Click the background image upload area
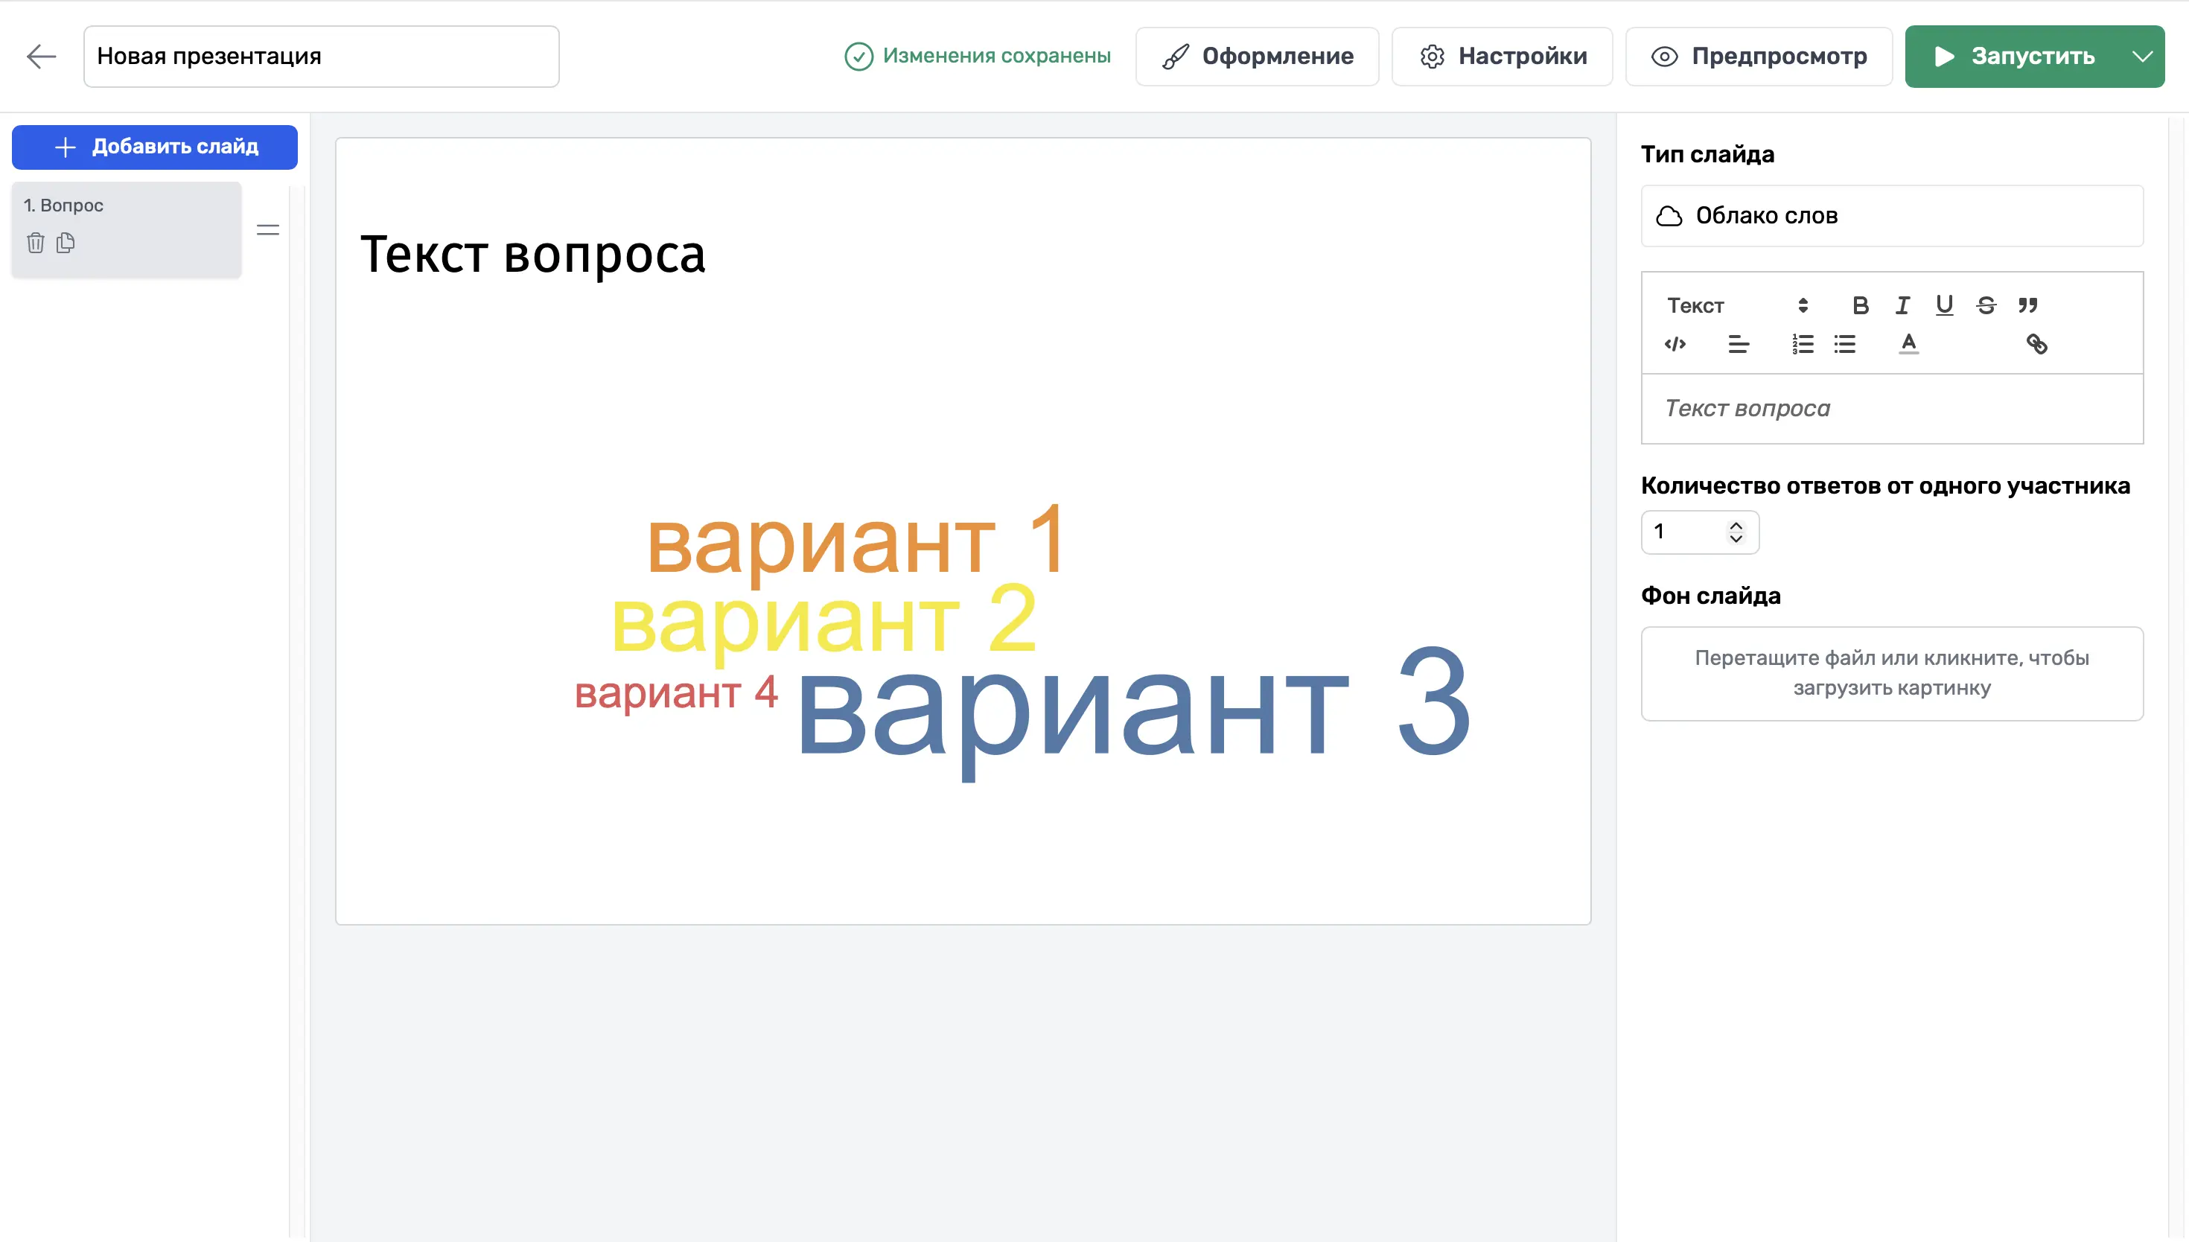Viewport: 2189px width, 1242px height. (x=1891, y=673)
